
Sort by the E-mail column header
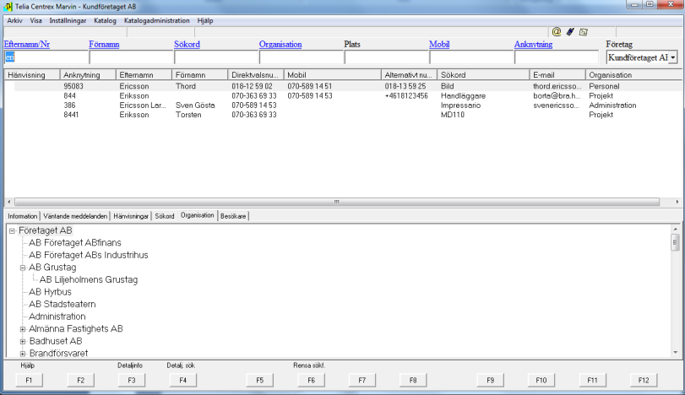click(557, 75)
